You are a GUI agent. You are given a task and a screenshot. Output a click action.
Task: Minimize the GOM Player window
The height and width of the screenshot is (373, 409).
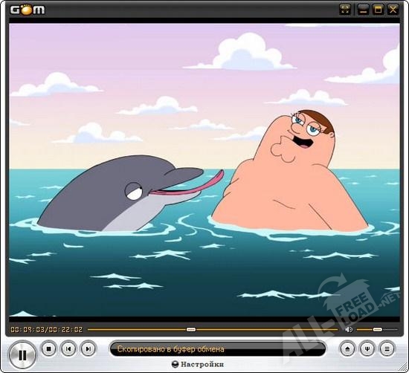363,10
